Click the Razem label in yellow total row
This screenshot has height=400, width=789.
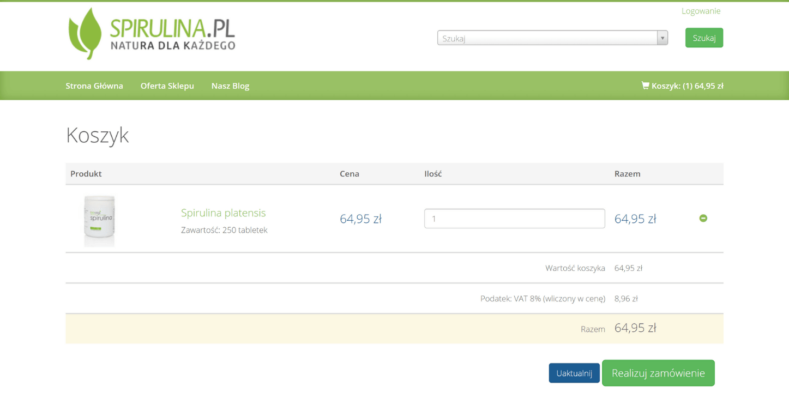coord(593,329)
